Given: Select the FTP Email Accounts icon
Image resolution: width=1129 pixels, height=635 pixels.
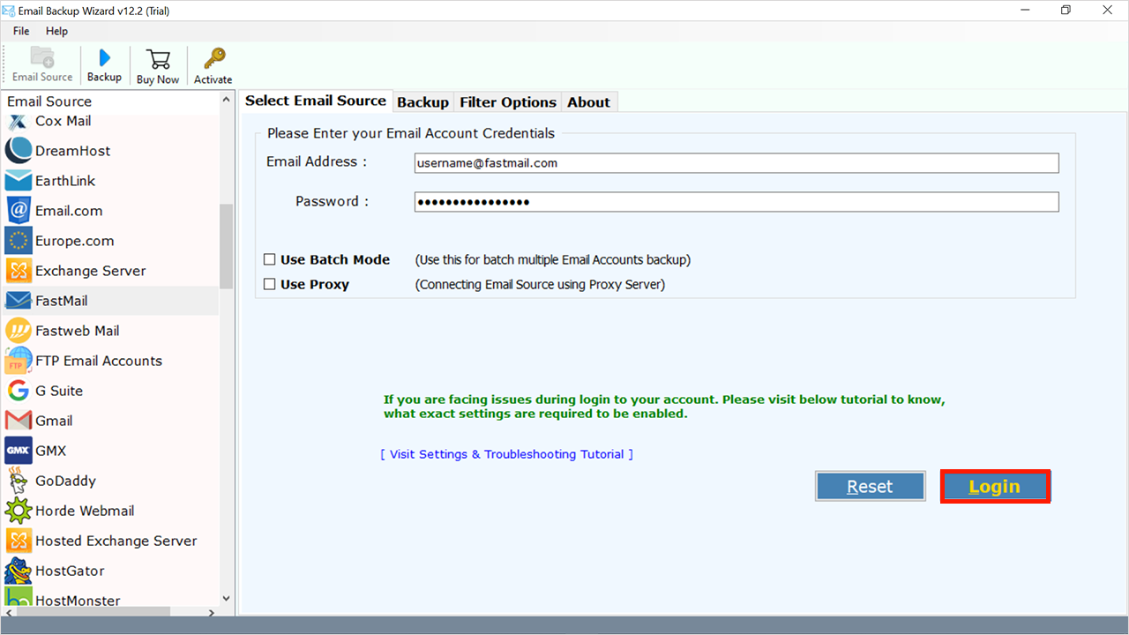Looking at the screenshot, I should 18,361.
